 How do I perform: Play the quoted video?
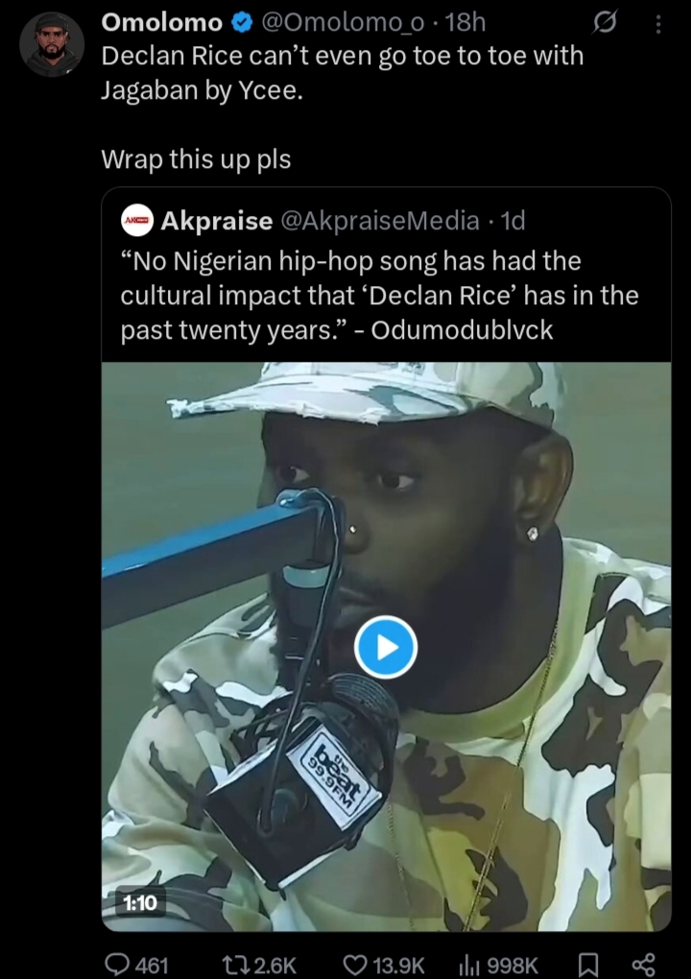point(386,647)
